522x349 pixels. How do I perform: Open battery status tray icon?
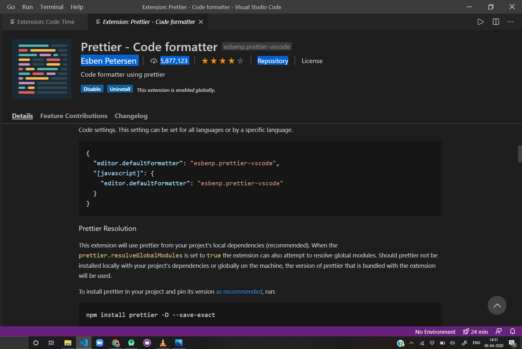tap(442, 343)
